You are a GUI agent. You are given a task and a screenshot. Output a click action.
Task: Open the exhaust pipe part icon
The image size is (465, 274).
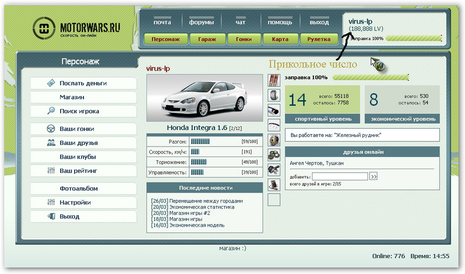(273, 110)
